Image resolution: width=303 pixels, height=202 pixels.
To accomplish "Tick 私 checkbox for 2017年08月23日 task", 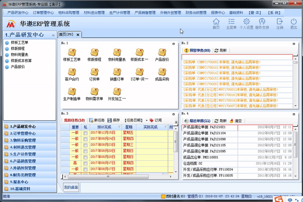I will pos(85,145).
